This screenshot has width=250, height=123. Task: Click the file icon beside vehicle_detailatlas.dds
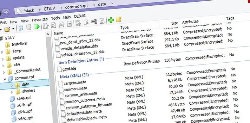[58, 49]
